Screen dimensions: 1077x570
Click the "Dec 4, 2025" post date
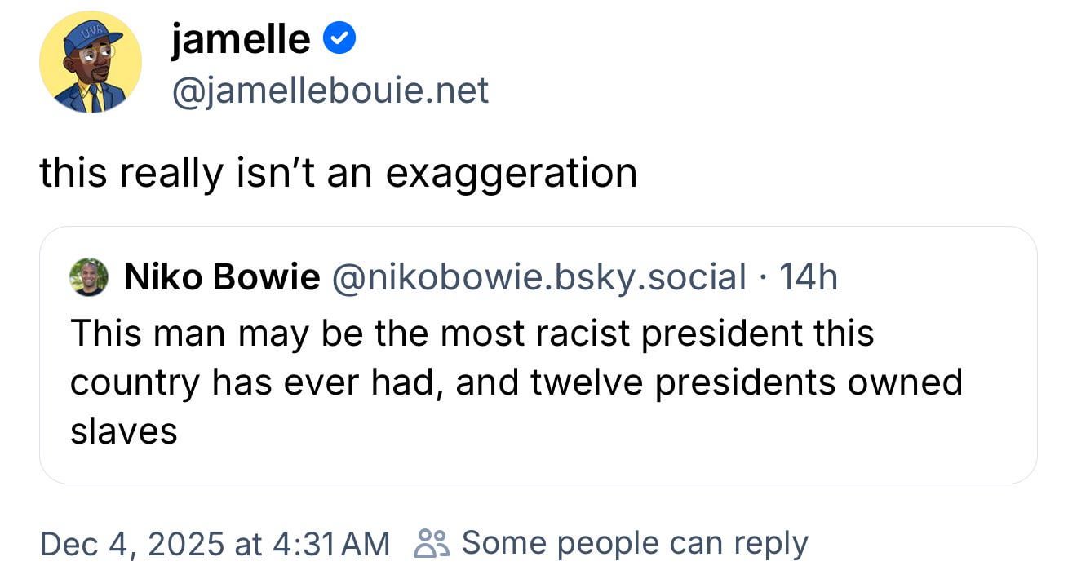(x=131, y=543)
